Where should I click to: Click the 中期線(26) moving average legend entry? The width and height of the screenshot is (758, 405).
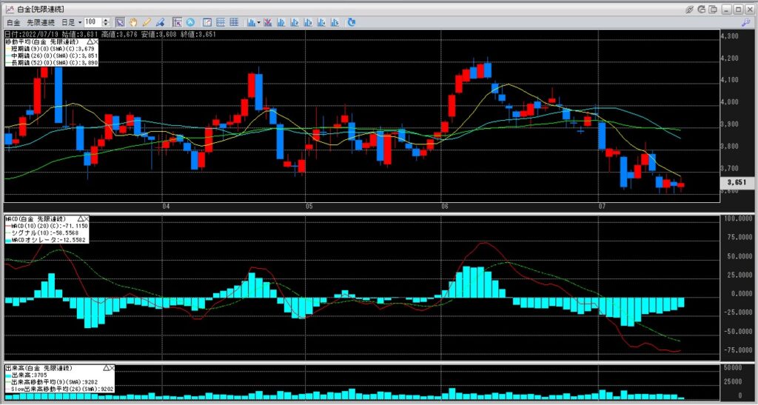[x=52, y=56]
